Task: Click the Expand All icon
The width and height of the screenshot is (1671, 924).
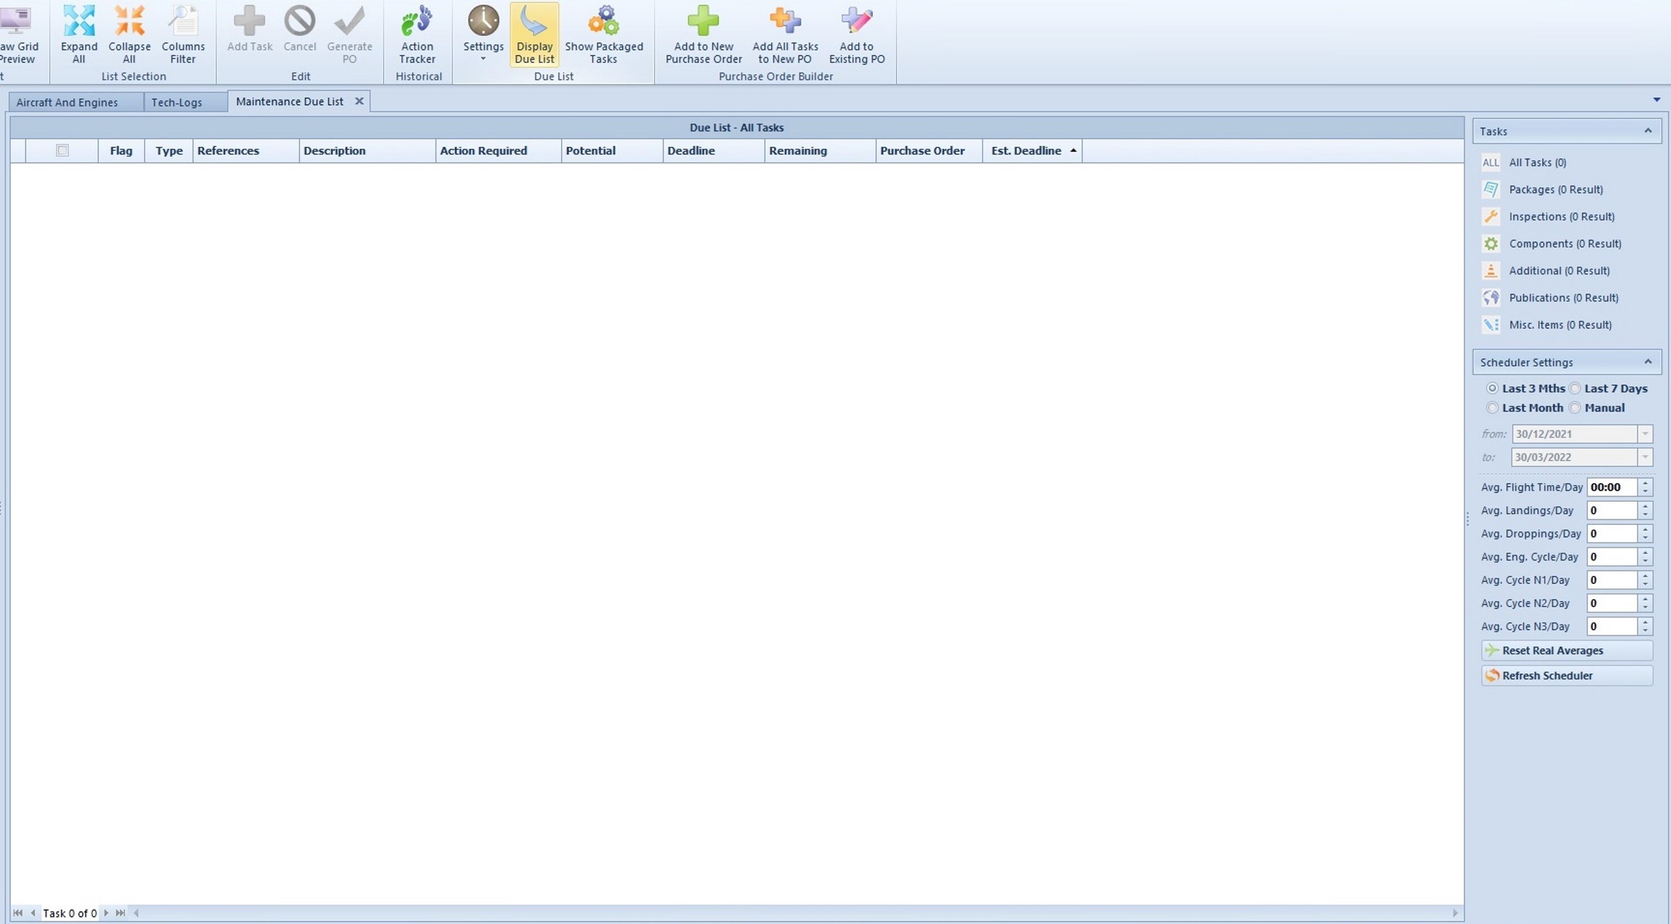Action: [79, 34]
